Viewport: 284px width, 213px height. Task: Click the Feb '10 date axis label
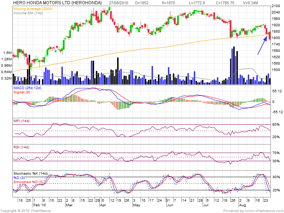click(39, 205)
